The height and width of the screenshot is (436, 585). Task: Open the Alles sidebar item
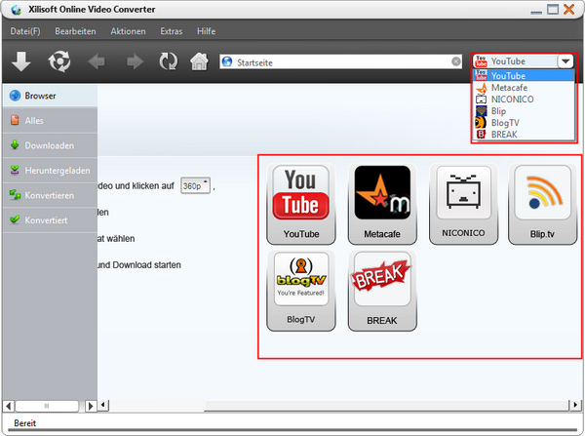50,120
